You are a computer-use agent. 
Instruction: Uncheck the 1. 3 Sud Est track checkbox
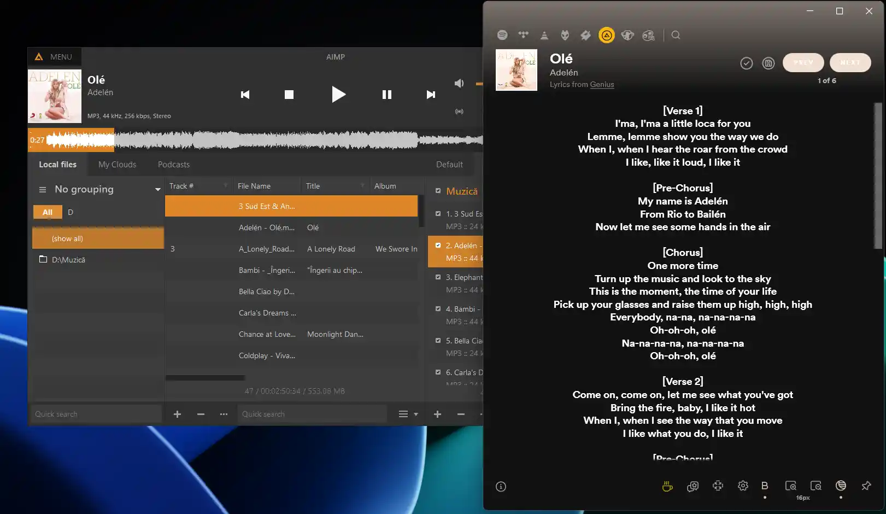click(x=438, y=213)
